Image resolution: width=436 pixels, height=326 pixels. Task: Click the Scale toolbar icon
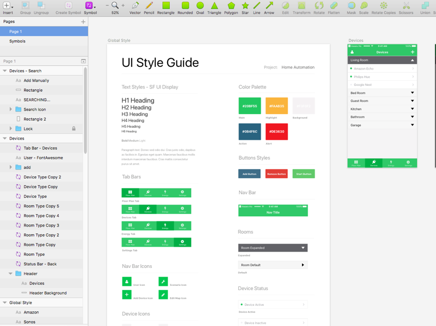pos(364,5)
